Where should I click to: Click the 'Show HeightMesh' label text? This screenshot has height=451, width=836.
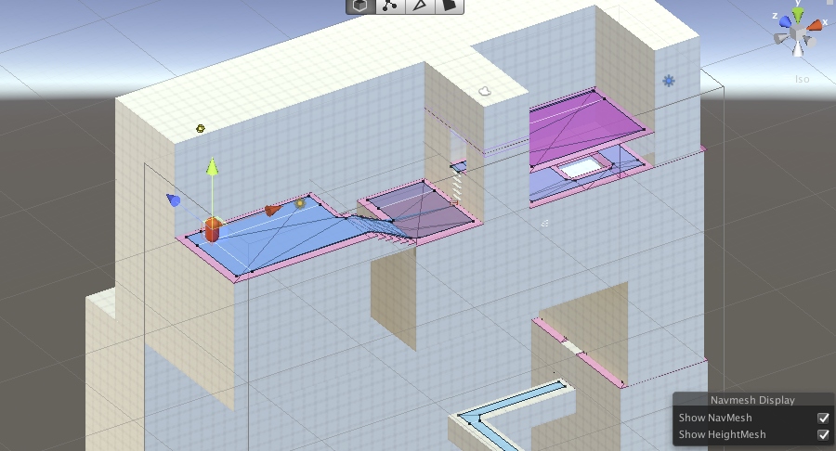pos(722,434)
